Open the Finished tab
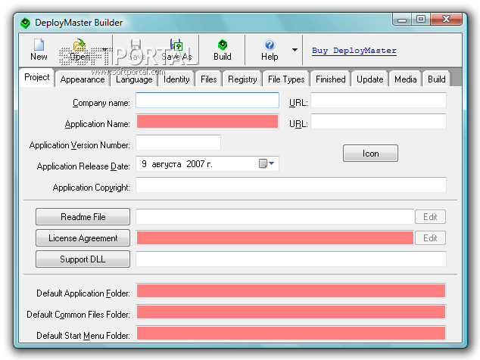This screenshot has height=360, width=480. [x=331, y=79]
